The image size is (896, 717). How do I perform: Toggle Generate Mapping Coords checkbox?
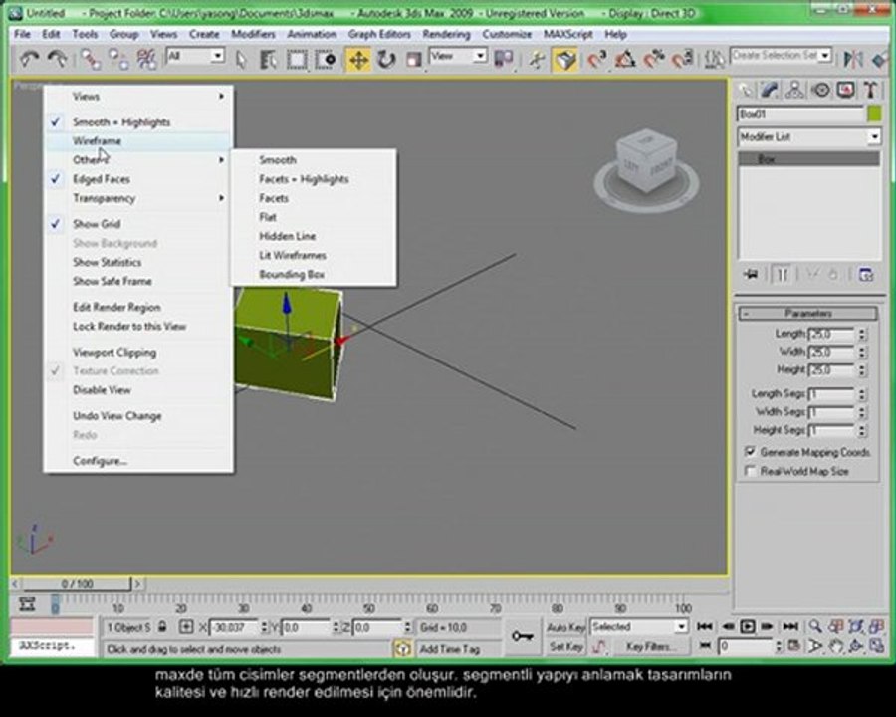(x=751, y=452)
